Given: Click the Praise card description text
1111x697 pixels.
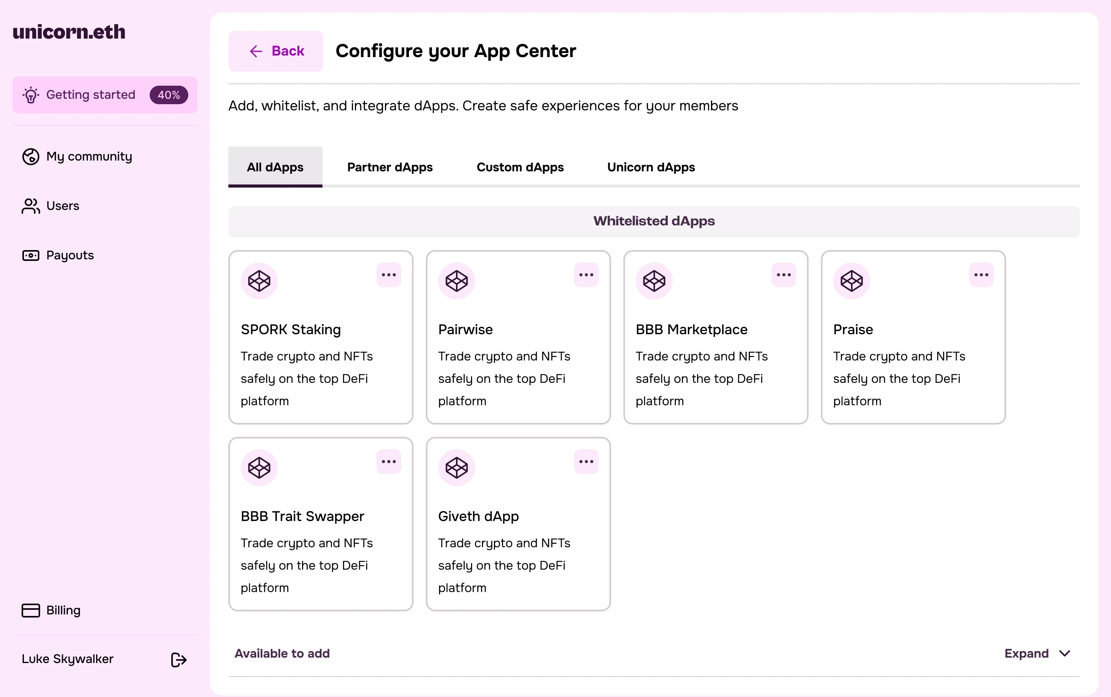Looking at the screenshot, I should pos(899,379).
